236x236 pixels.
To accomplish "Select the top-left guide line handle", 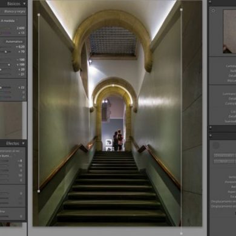I will (39, 15).
